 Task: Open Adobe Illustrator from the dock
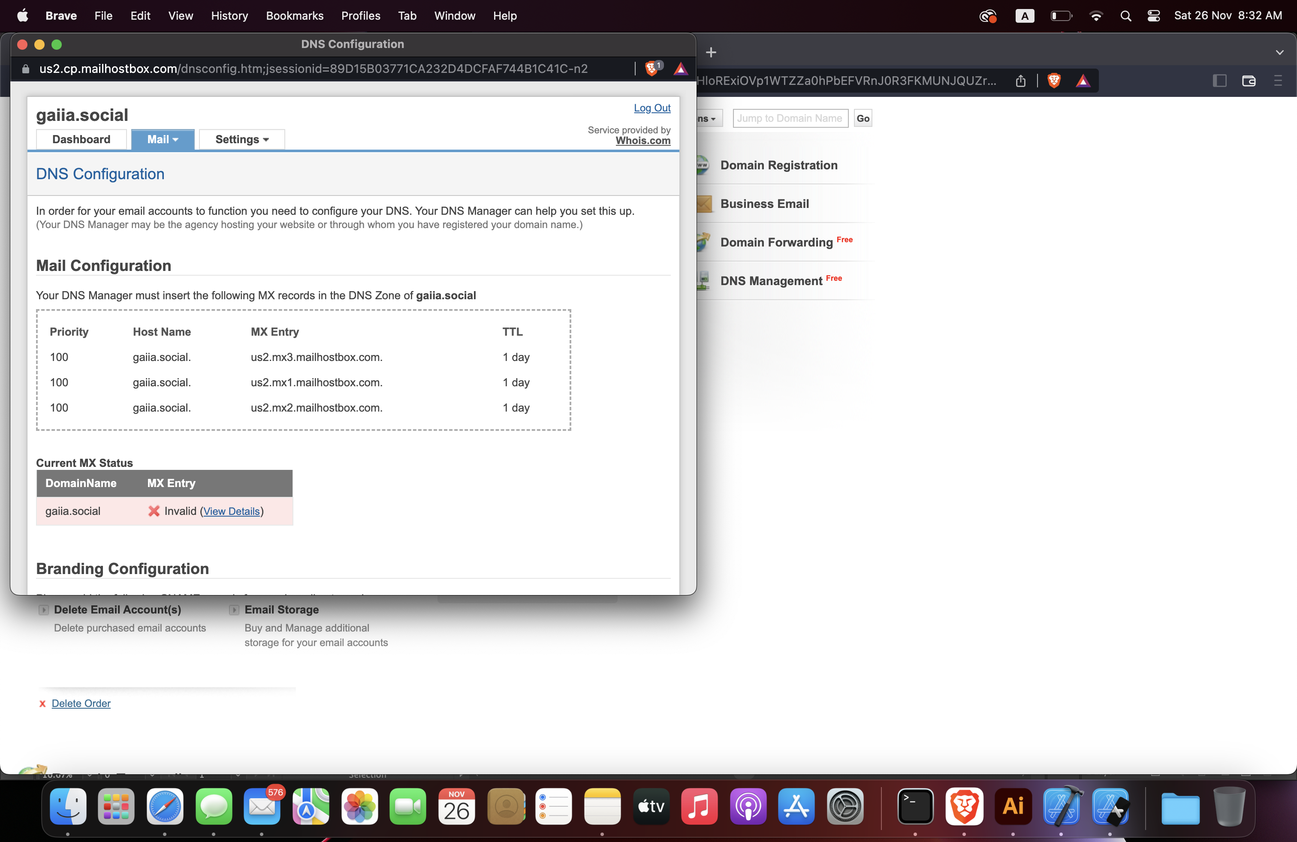(1013, 806)
